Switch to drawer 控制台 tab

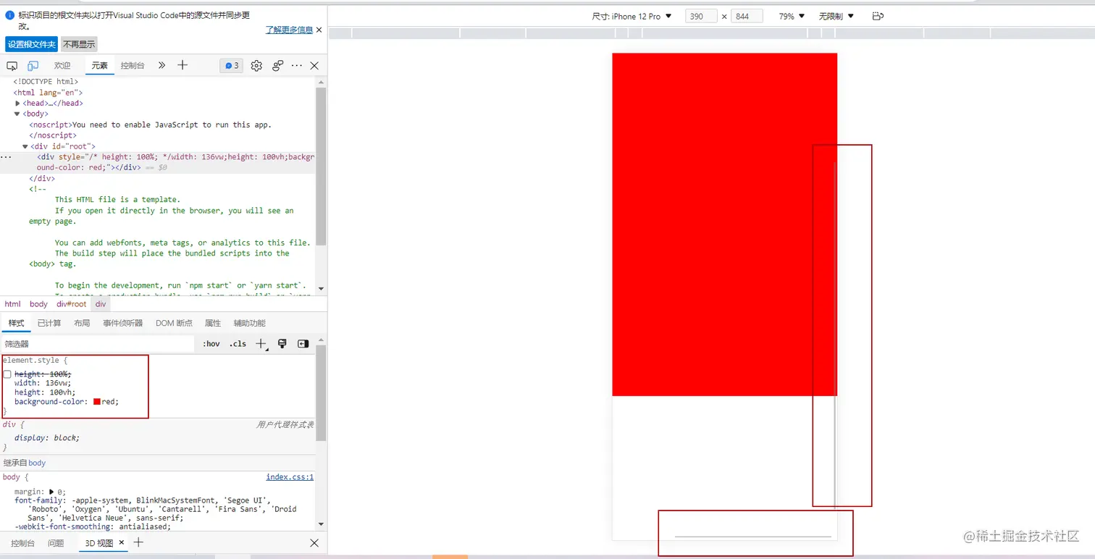coord(22,543)
